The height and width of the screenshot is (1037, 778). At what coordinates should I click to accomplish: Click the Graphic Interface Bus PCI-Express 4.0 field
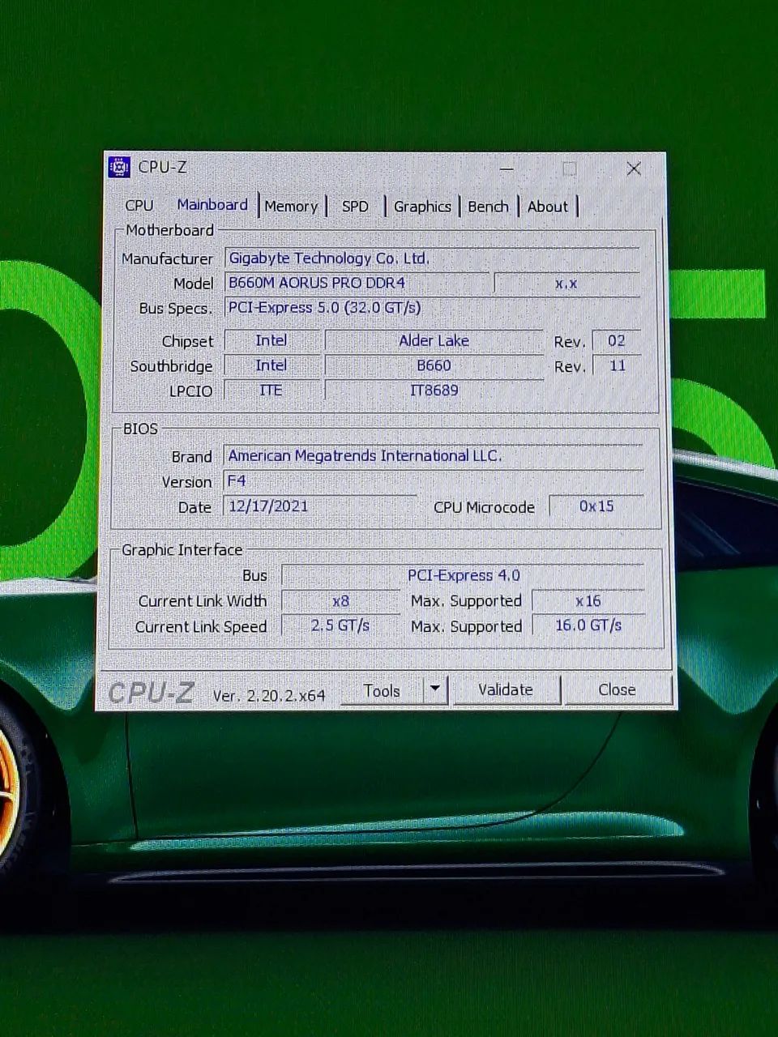pos(463,575)
